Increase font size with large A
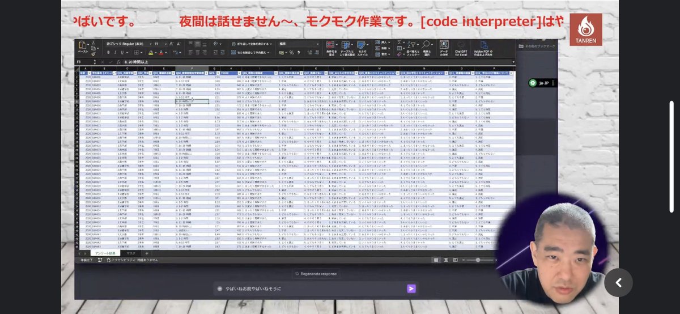The width and height of the screenshot is (680, 314). pos(171,44)
